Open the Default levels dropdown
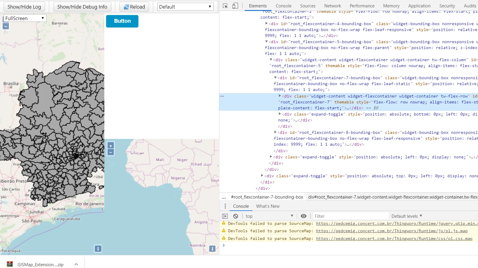Image resolution: width=478 pixels, height=268 pixels. [x=407, y=216]
